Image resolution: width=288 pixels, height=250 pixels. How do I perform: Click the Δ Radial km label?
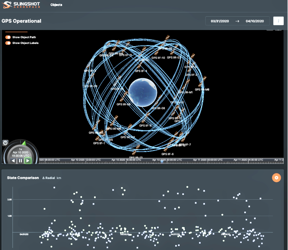(x=52, y=178)
